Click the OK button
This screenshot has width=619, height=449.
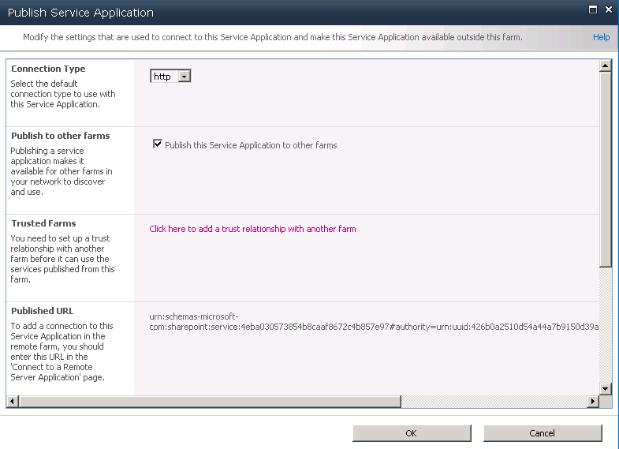coord(412,433)
